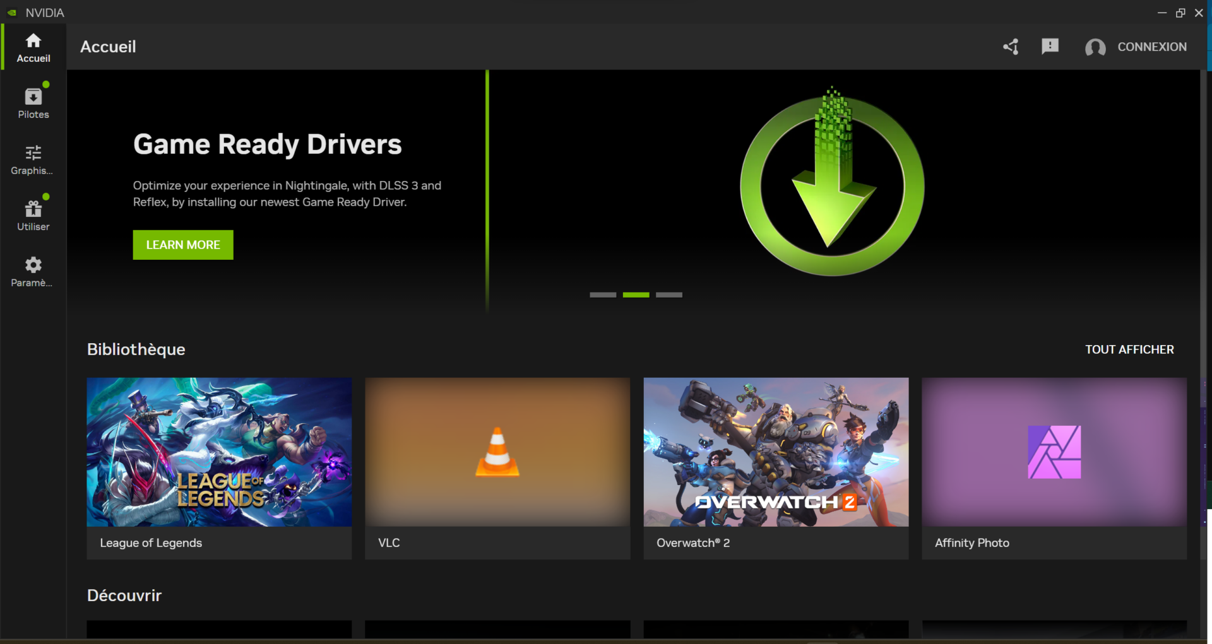The height and width of the screenshot is (644, 1212).
Task: Click the League of Legends title label
Action: coord(151,543)
